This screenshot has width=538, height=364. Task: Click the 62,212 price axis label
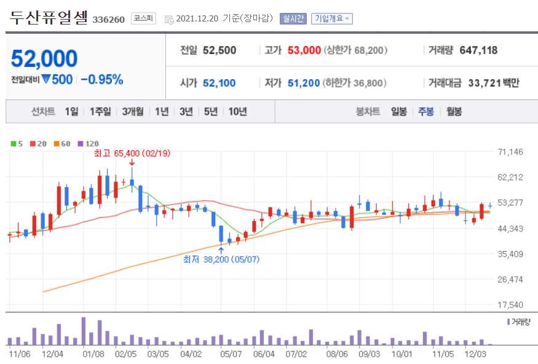pyautogui.click(x=510, y=177)
